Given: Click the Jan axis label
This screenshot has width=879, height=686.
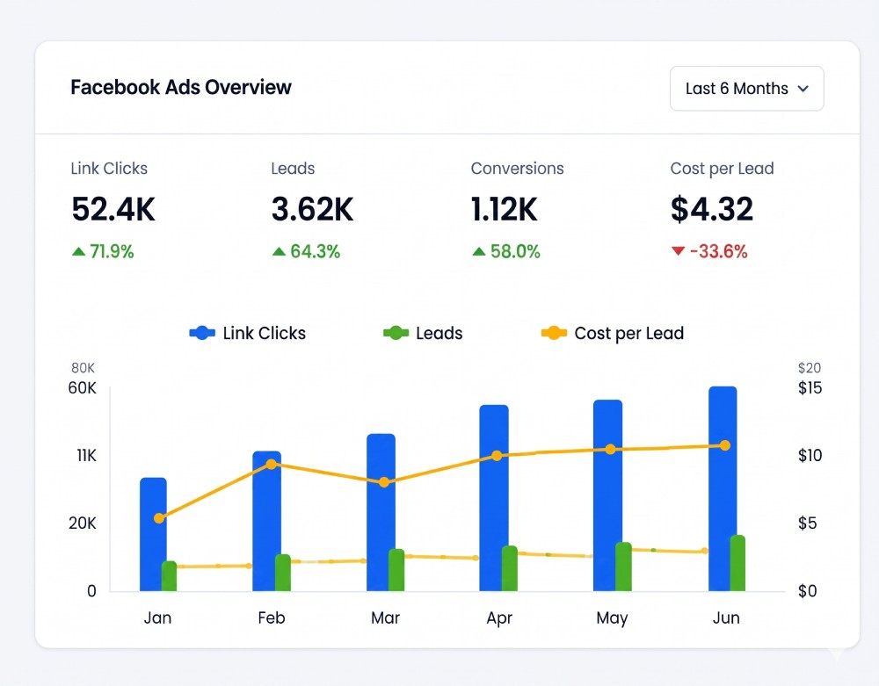Looking at the screenshot, I should [x=157, y=618].
